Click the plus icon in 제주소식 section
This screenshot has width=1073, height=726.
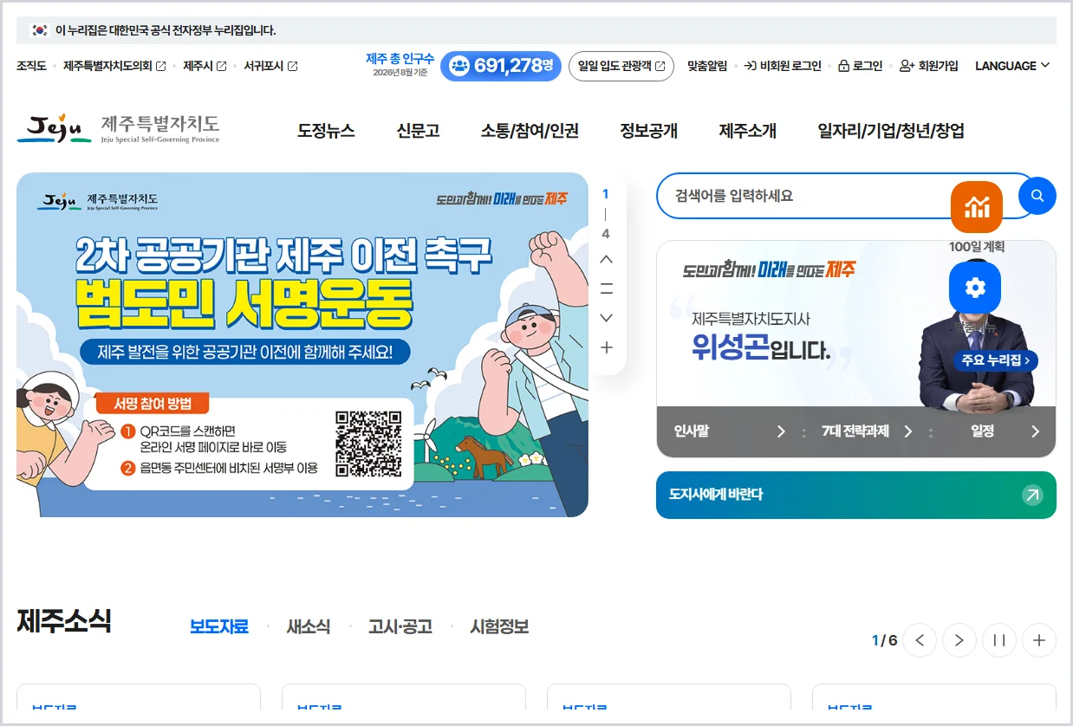[x=1039, y=640]
